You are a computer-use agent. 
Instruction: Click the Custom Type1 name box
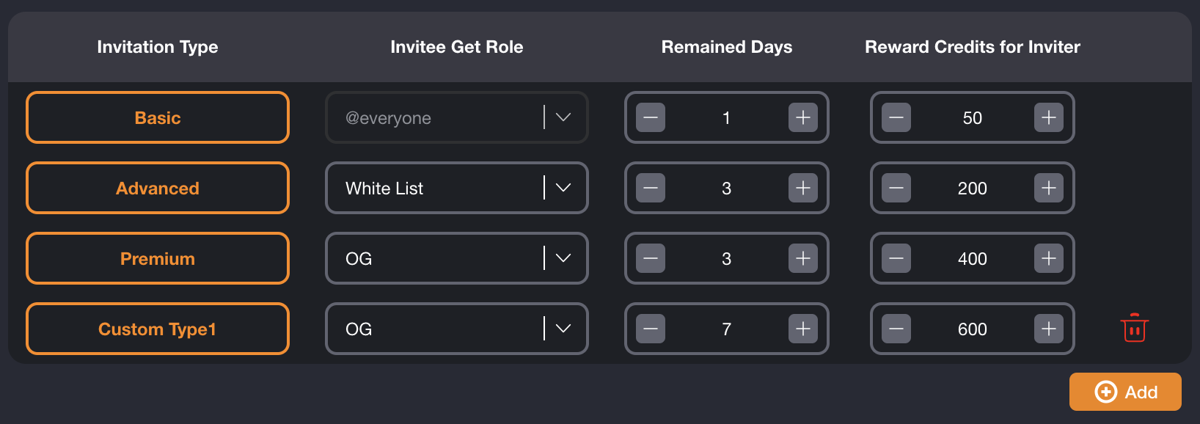click(x=158, y=329)
